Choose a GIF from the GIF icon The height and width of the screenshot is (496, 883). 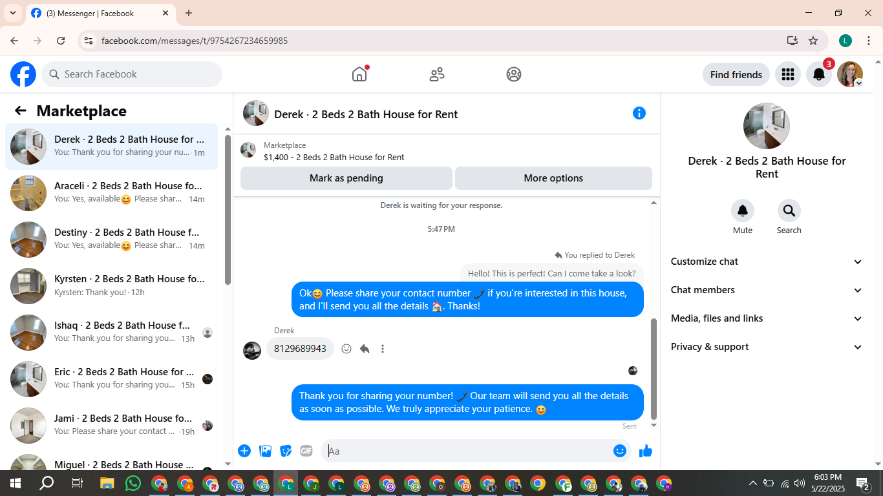(x=306, y=451)
